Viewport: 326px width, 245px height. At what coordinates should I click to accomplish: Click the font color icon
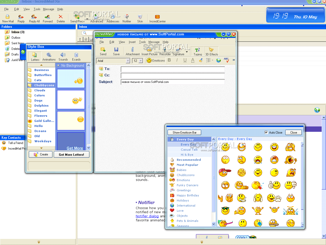pos(193,60)
